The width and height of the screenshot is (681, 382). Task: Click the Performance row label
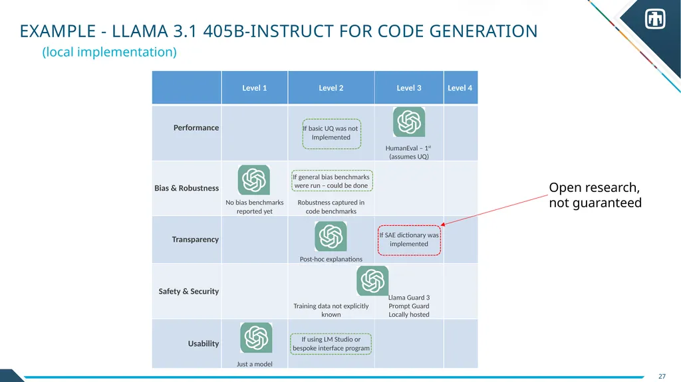(x=196, y=128)
